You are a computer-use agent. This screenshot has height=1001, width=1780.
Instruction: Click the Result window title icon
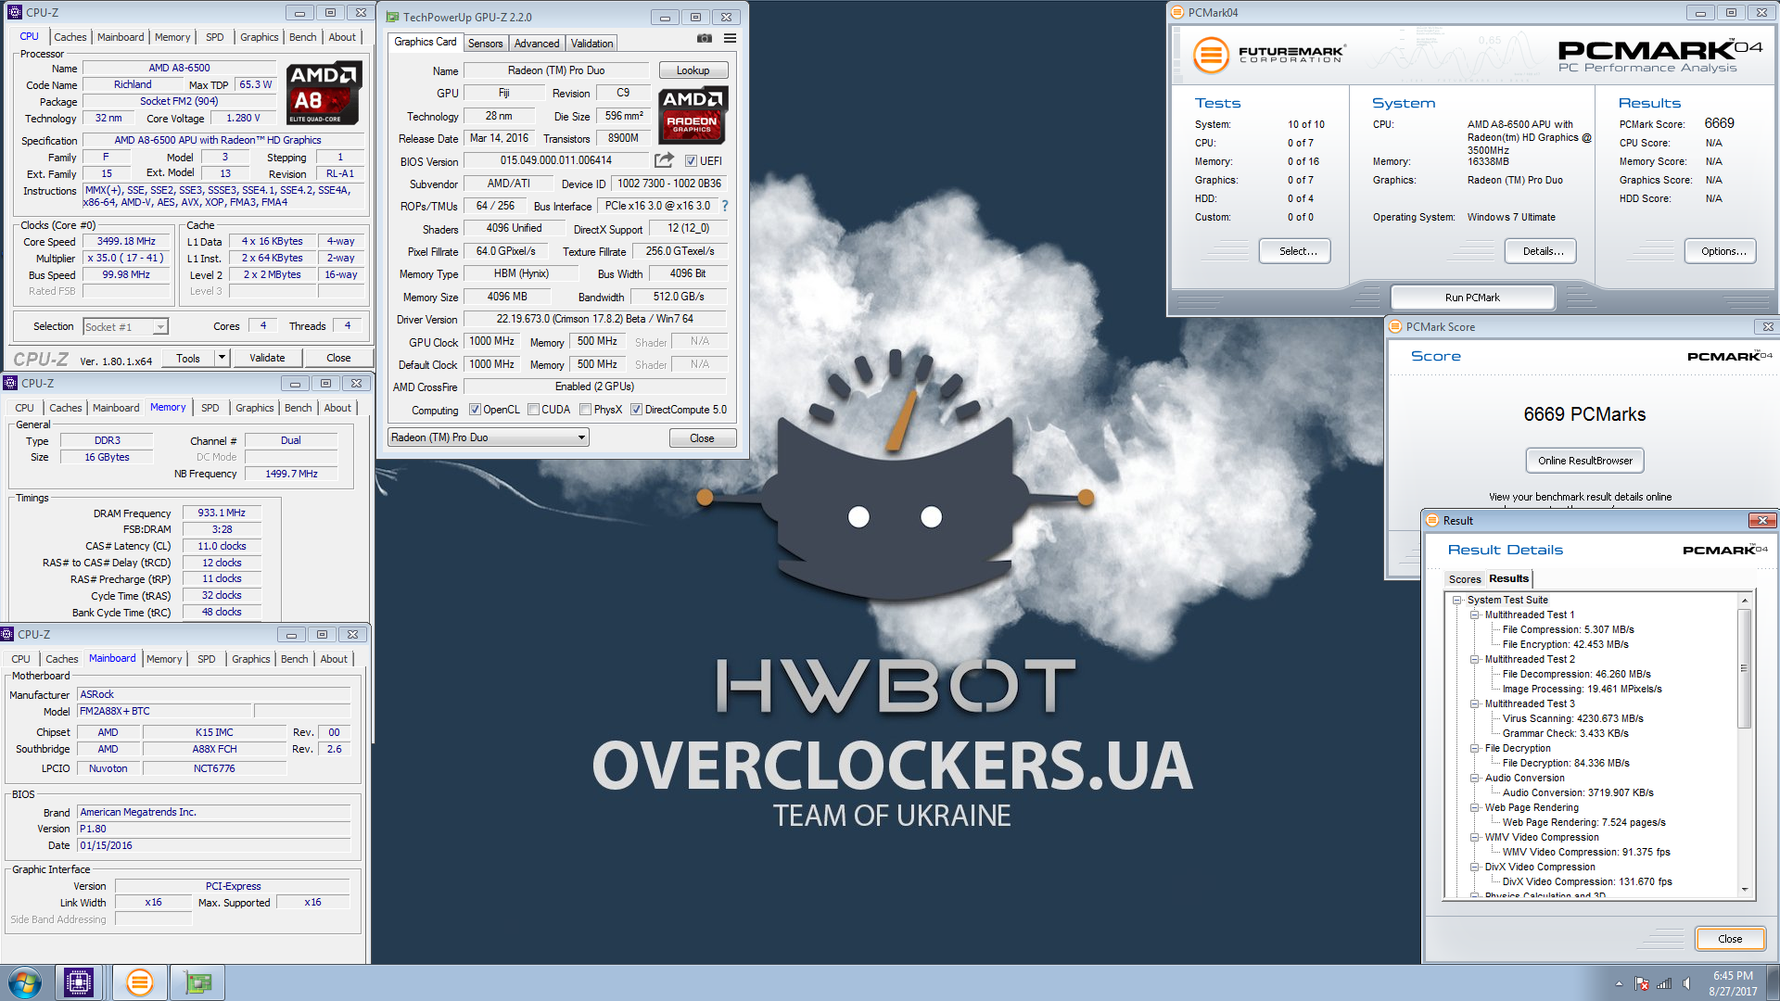(x=1432, y=520)
